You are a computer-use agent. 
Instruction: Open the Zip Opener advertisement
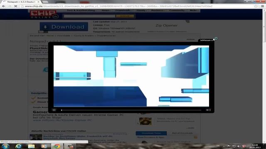tap(167, 26)
